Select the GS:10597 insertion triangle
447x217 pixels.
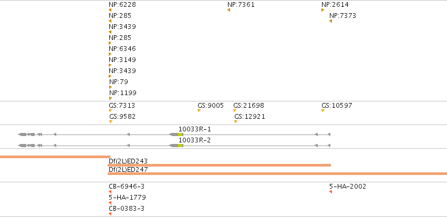323,111
